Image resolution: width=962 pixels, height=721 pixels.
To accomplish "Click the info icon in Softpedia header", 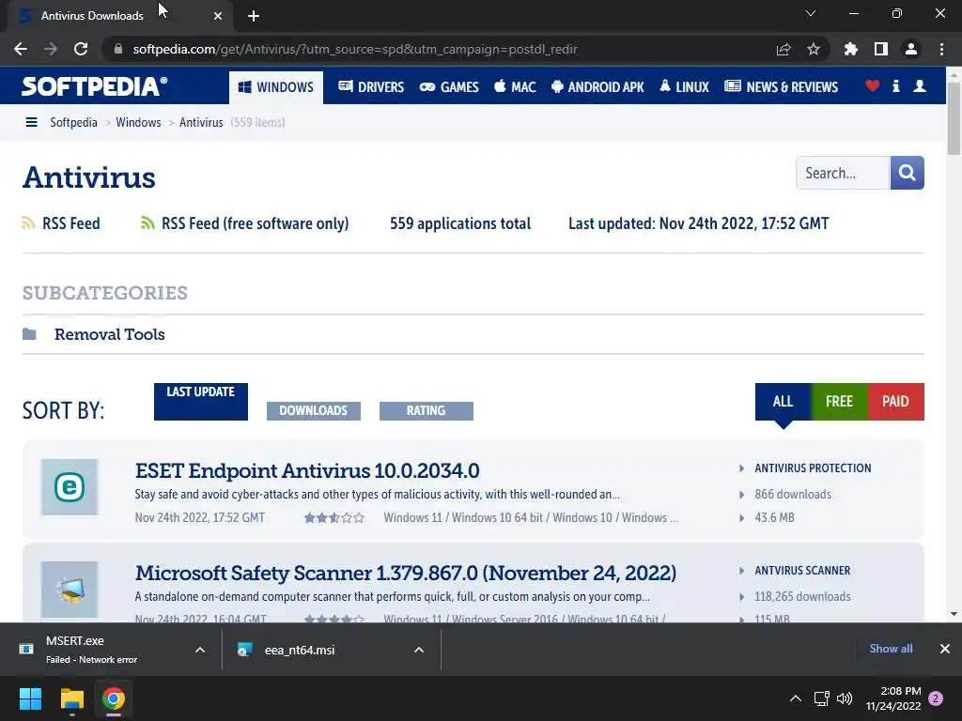I will click(x=895, y=86).
